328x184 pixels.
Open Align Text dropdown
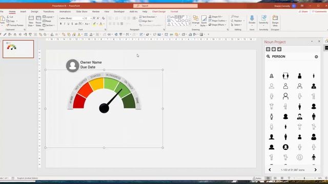coord(146,21)
